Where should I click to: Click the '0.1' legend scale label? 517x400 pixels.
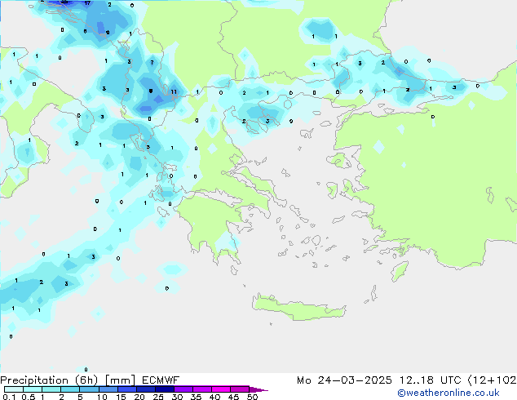coord(9,397)
